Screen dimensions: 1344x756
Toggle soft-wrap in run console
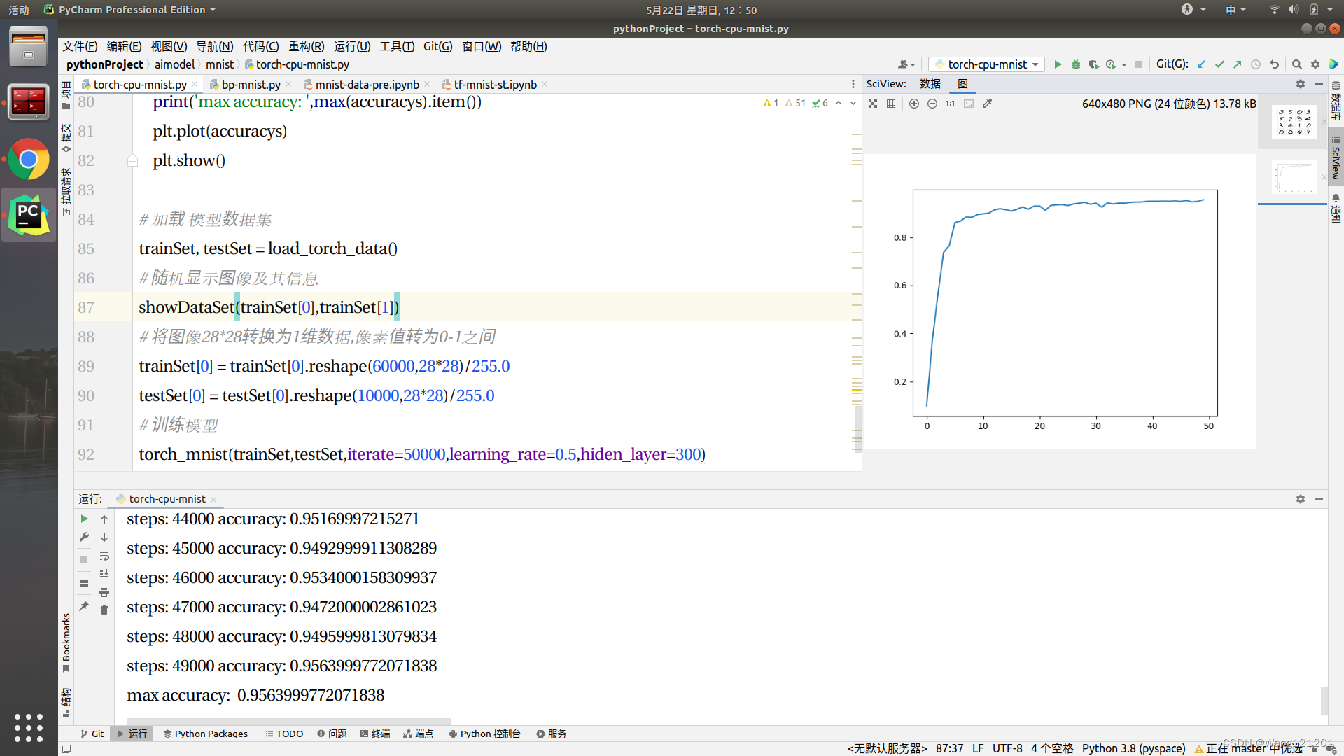click(104, 556)
